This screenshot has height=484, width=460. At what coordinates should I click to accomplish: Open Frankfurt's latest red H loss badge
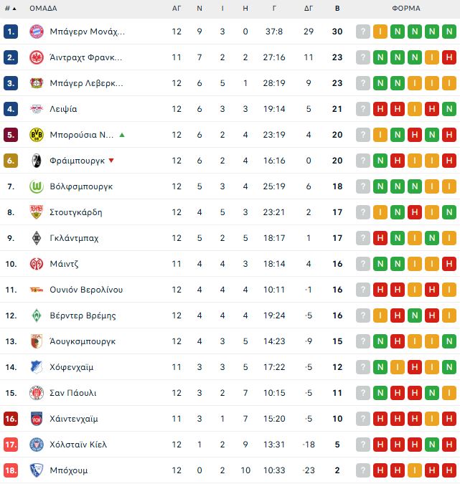pos(449,57)
